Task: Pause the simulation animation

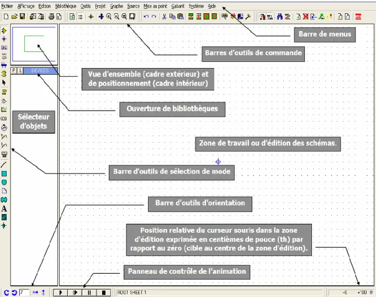Action: tap(89, 293)
